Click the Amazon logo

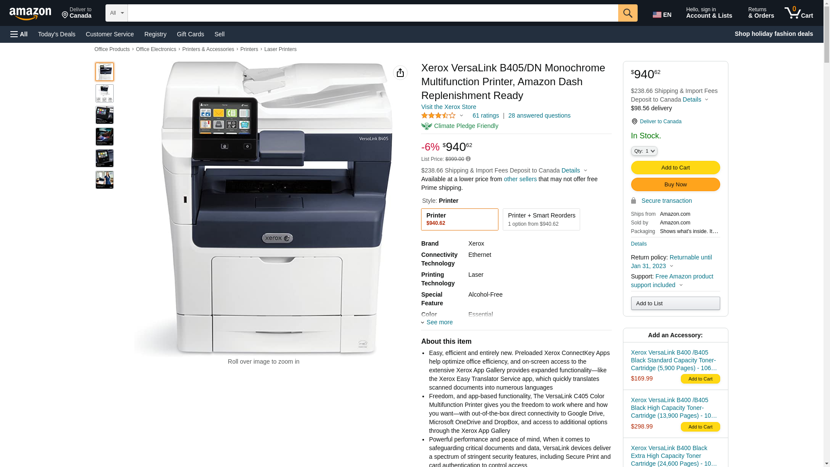30,13
